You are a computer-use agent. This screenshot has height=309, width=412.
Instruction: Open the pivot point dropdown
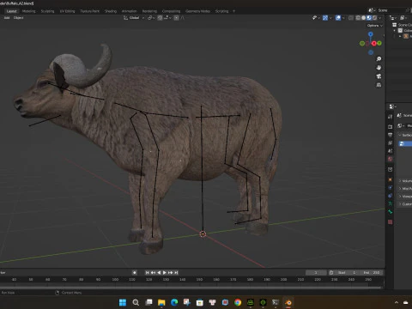[151, 18]
